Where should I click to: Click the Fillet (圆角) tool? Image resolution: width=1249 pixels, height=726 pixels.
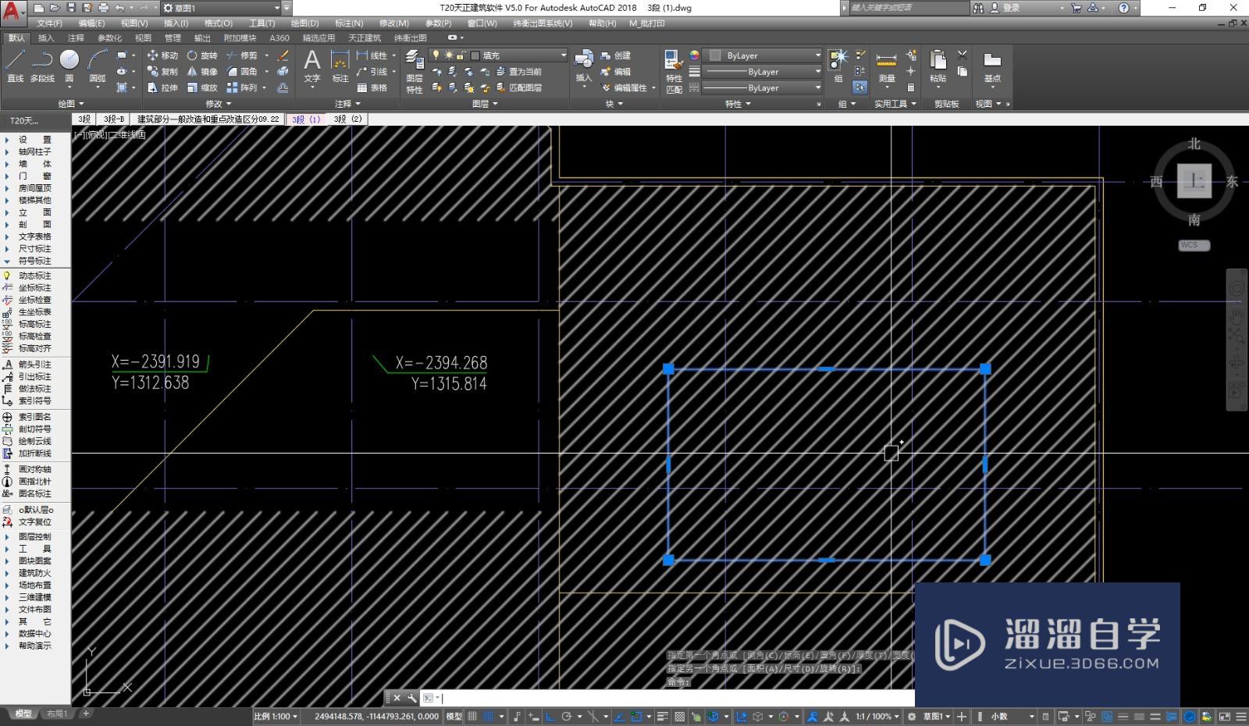[x=242, y=72]
